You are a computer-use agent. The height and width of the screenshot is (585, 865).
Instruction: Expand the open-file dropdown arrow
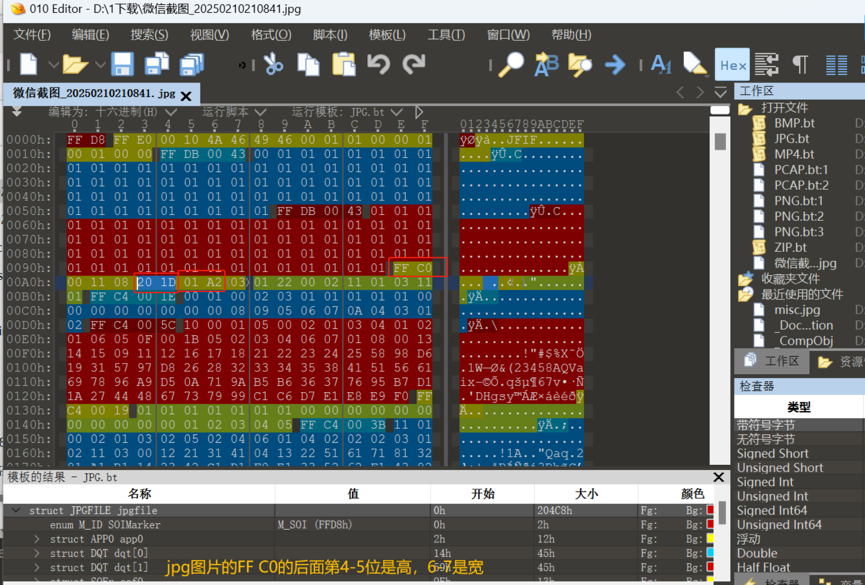(x=100, y=65)
